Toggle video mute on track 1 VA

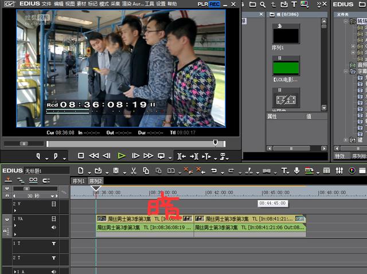(x=53, y=219)
